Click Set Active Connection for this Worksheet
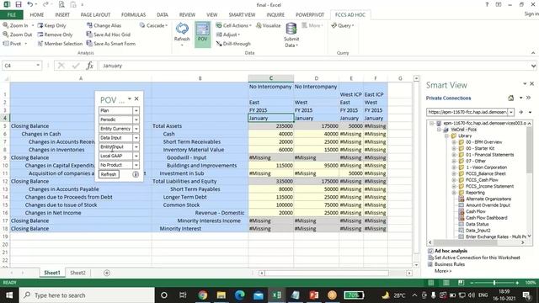The width and height of the screenshot is (539, 303). (x=478, y=258)
